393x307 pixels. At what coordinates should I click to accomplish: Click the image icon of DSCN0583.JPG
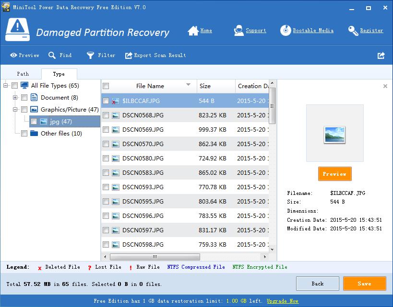[116, 173]
